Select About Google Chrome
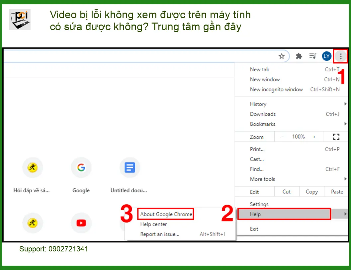Screen dimensions: 351x270 (x=166, y=214)
